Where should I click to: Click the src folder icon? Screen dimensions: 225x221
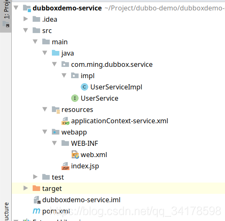pyautogui.click(x=36, y=30)
